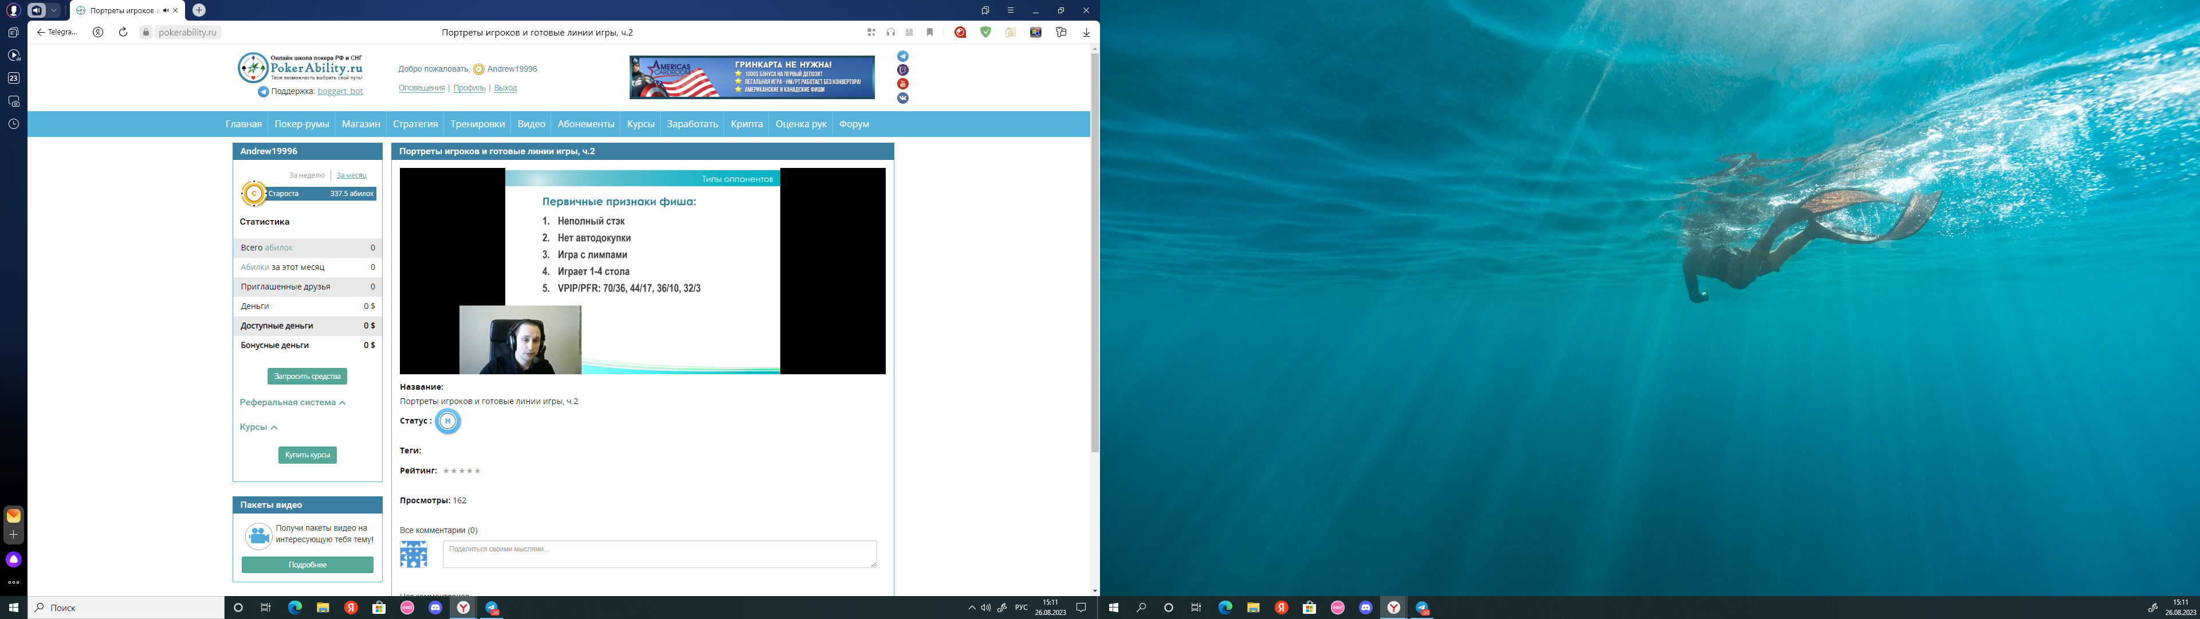This screenshot has height=619, width=2200.
Task: View site security via the lock icon
Action: click(x=146, y=33)
